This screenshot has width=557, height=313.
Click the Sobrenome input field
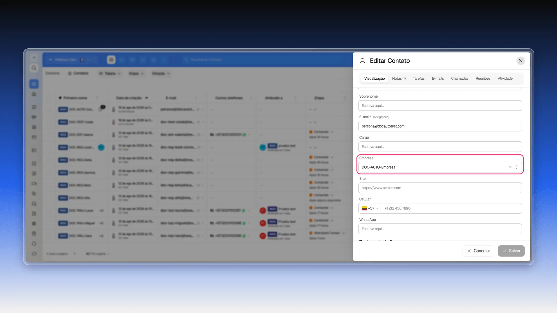pyautogui.click(x=440, y=106)
